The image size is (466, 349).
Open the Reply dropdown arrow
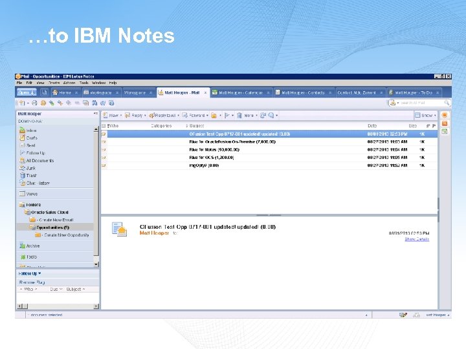pyautogui.click(x=145, y=116)
